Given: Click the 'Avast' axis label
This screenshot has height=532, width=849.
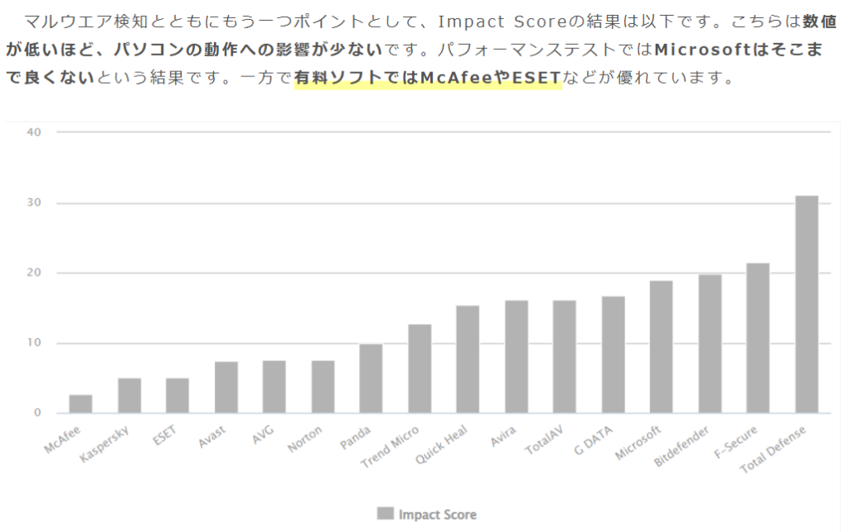Looking at the screenshot, I should coord(211,437).
